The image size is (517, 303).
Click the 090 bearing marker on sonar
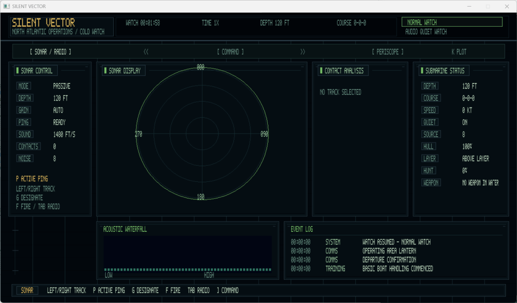pyautogui.click(x=264, y=134)
